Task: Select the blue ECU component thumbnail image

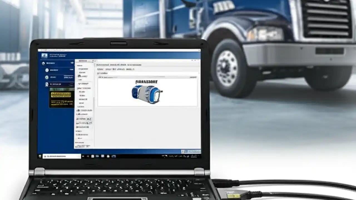Action: 147,94
